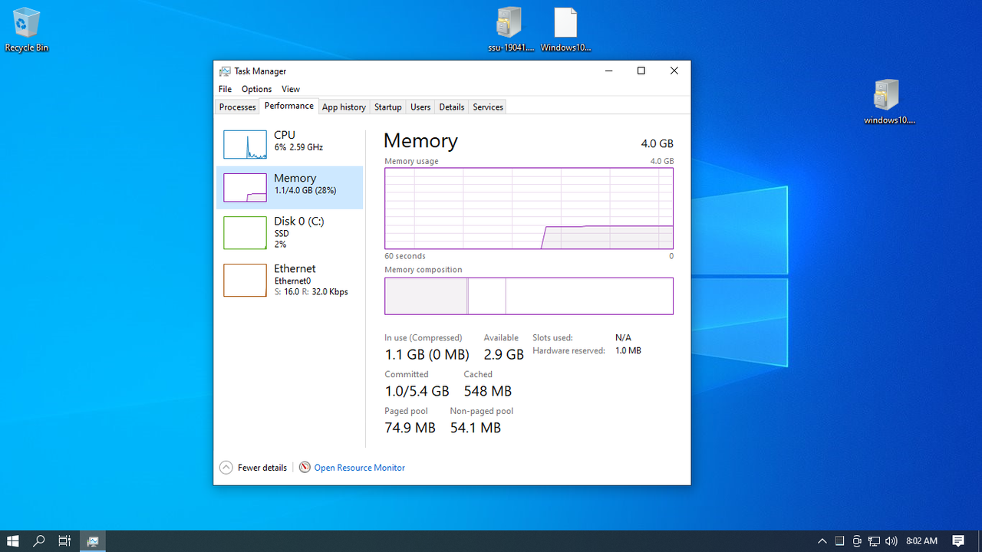Click the Memory composition bar
982x552 pixels.
click(529, 296)
